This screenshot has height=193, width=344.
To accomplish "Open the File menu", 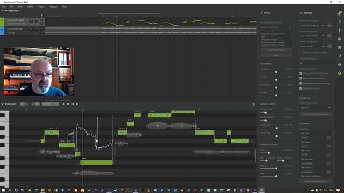I will coord(4,6).
